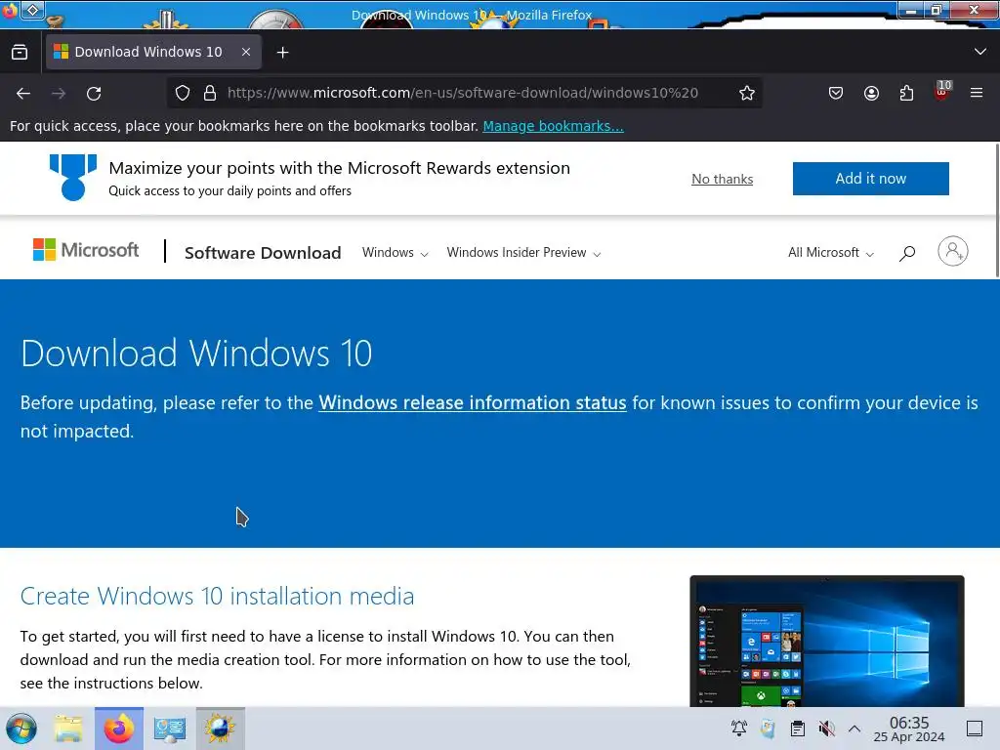The height and width of the screenshot is (750, 1000).
Task: Open the Extensions puzzle icon
Action: coord(906,93)
